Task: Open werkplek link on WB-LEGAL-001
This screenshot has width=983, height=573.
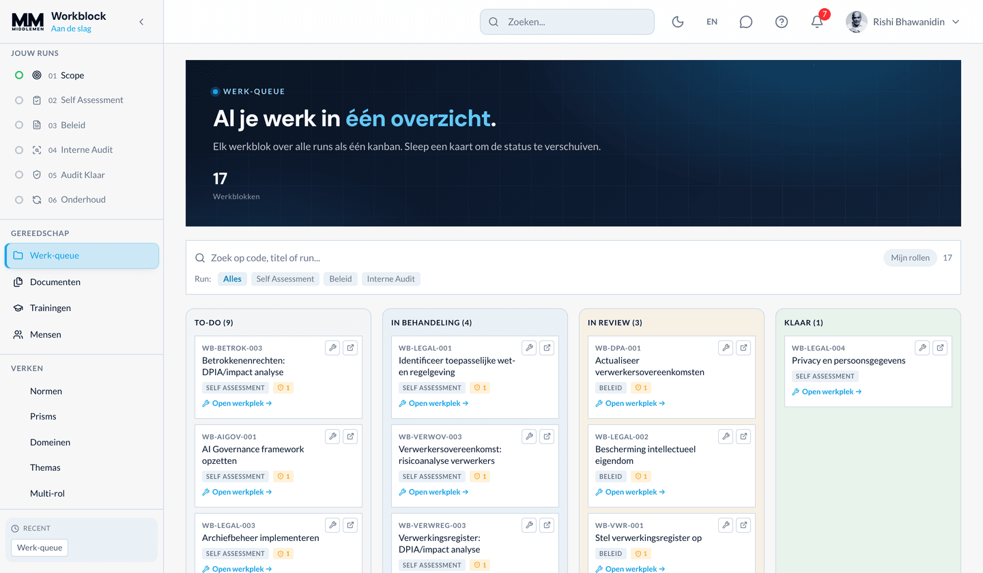Action: pos(433,403)
